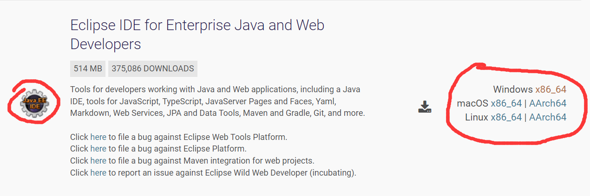The height and width of the screenshot is (196, 590).
Task: Click the Windows platform label
Action: click(x=513, y=89)
